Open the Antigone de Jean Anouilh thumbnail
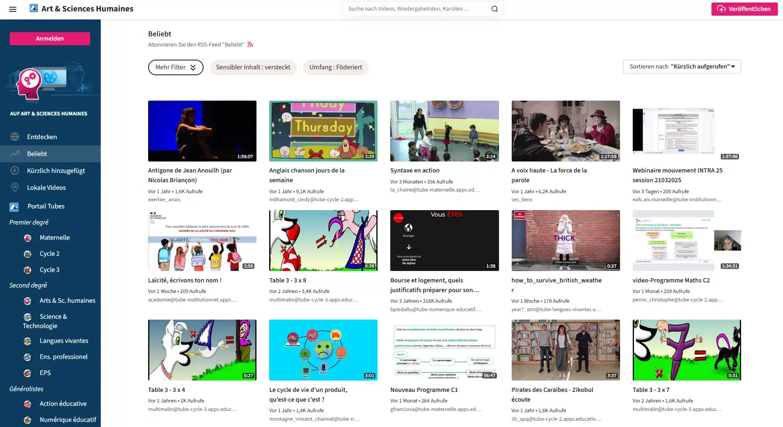The height and width of the screenshot is (427, 783). pyautogui.click(x=202, y=131)
